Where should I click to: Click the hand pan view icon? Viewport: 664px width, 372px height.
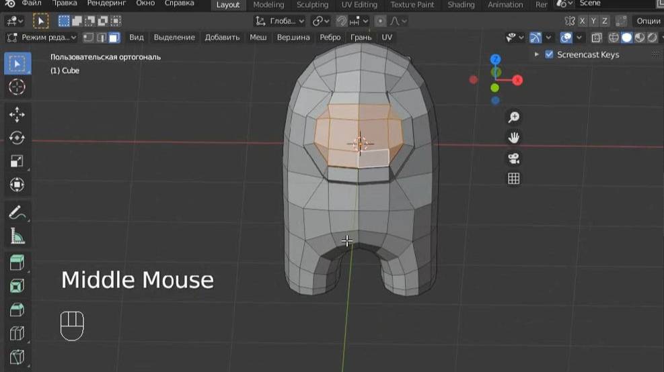coord(514,138)
